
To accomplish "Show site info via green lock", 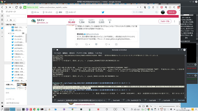I will 25,7.
